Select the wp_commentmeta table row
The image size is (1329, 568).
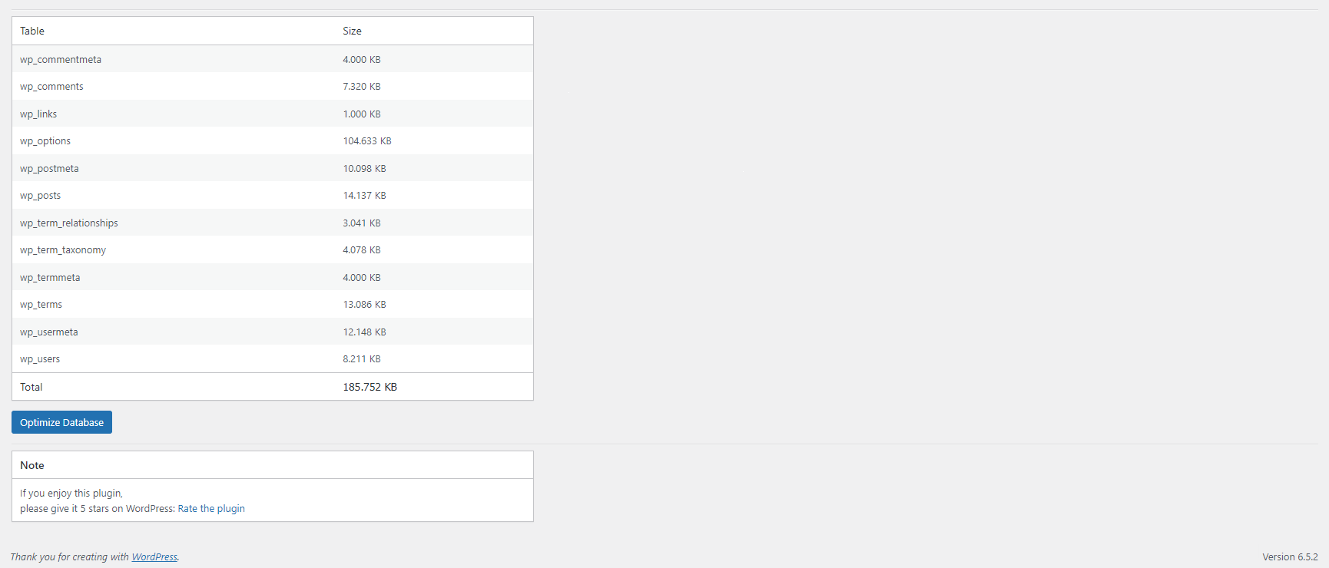273,59
